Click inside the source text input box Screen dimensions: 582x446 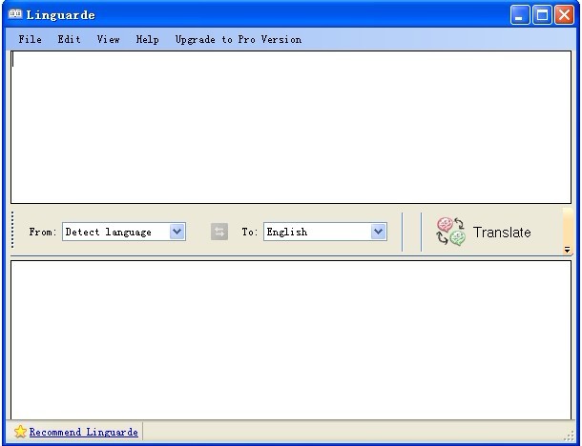click(291, 127)
